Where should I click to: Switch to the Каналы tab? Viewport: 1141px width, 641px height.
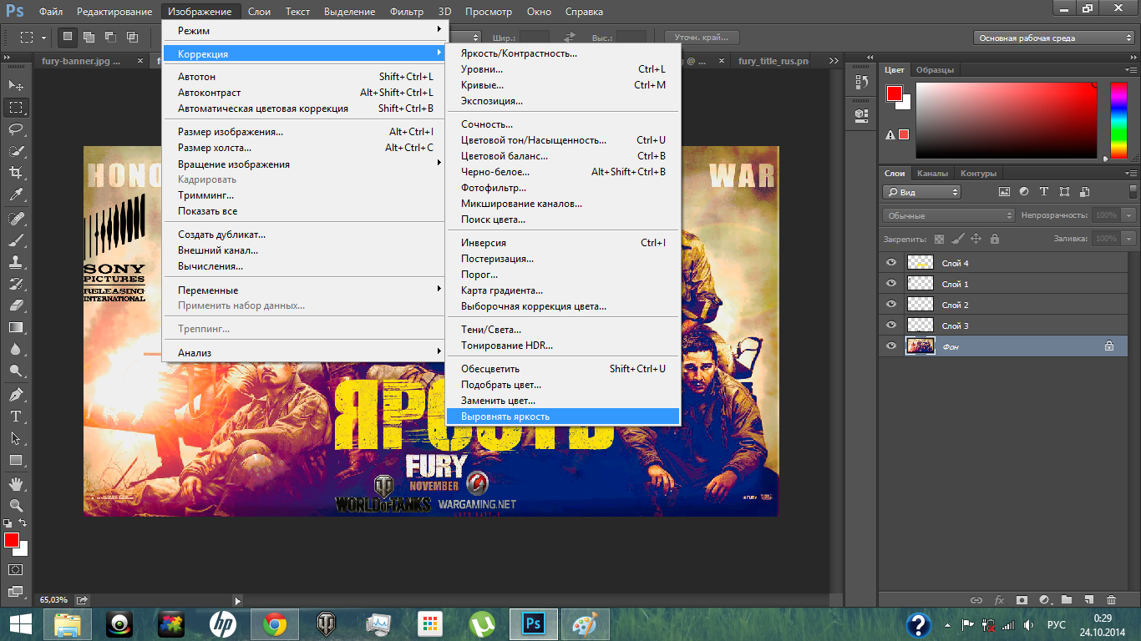pos(932,174)
